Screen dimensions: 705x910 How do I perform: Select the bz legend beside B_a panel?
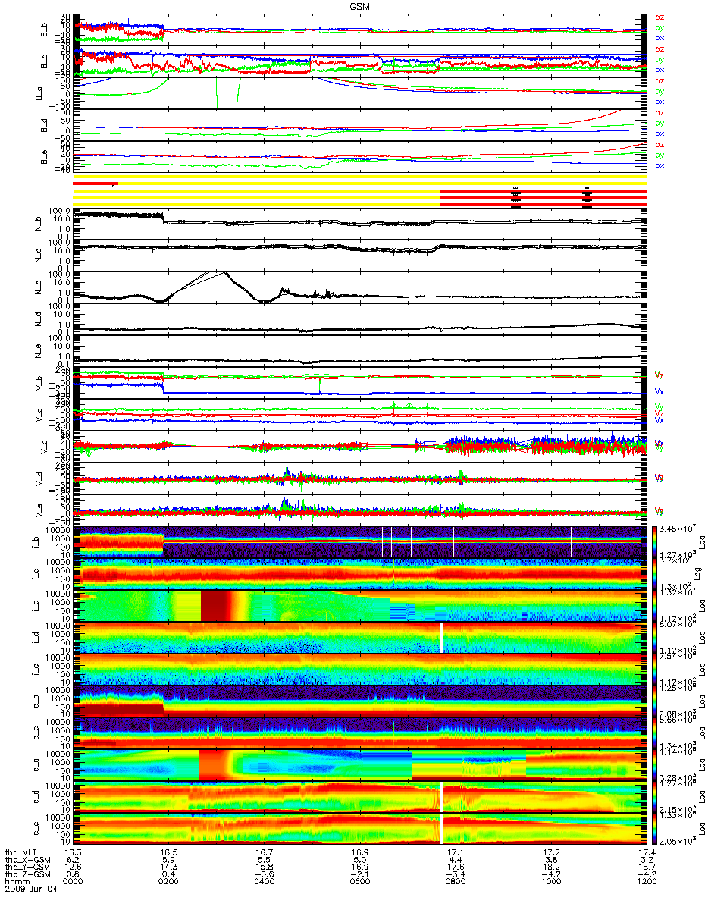pos(660,80)
